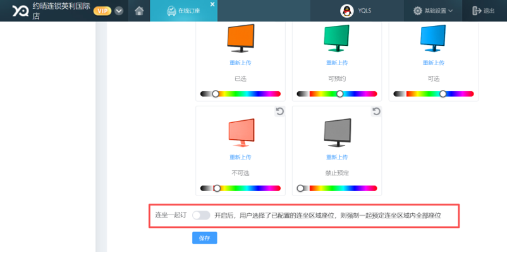Click the pink 不可选 monitor image
The image size is (507, 255).
(241, 133)
